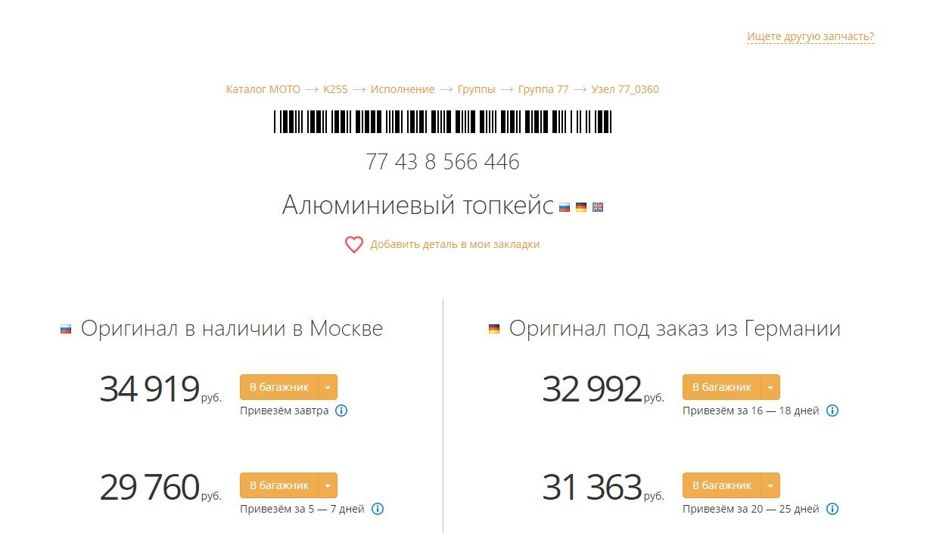Viewport: 927px width, 533px height.
Task: Open 'Каталог МОТО' breadcrumb
Action: point(263,89)
